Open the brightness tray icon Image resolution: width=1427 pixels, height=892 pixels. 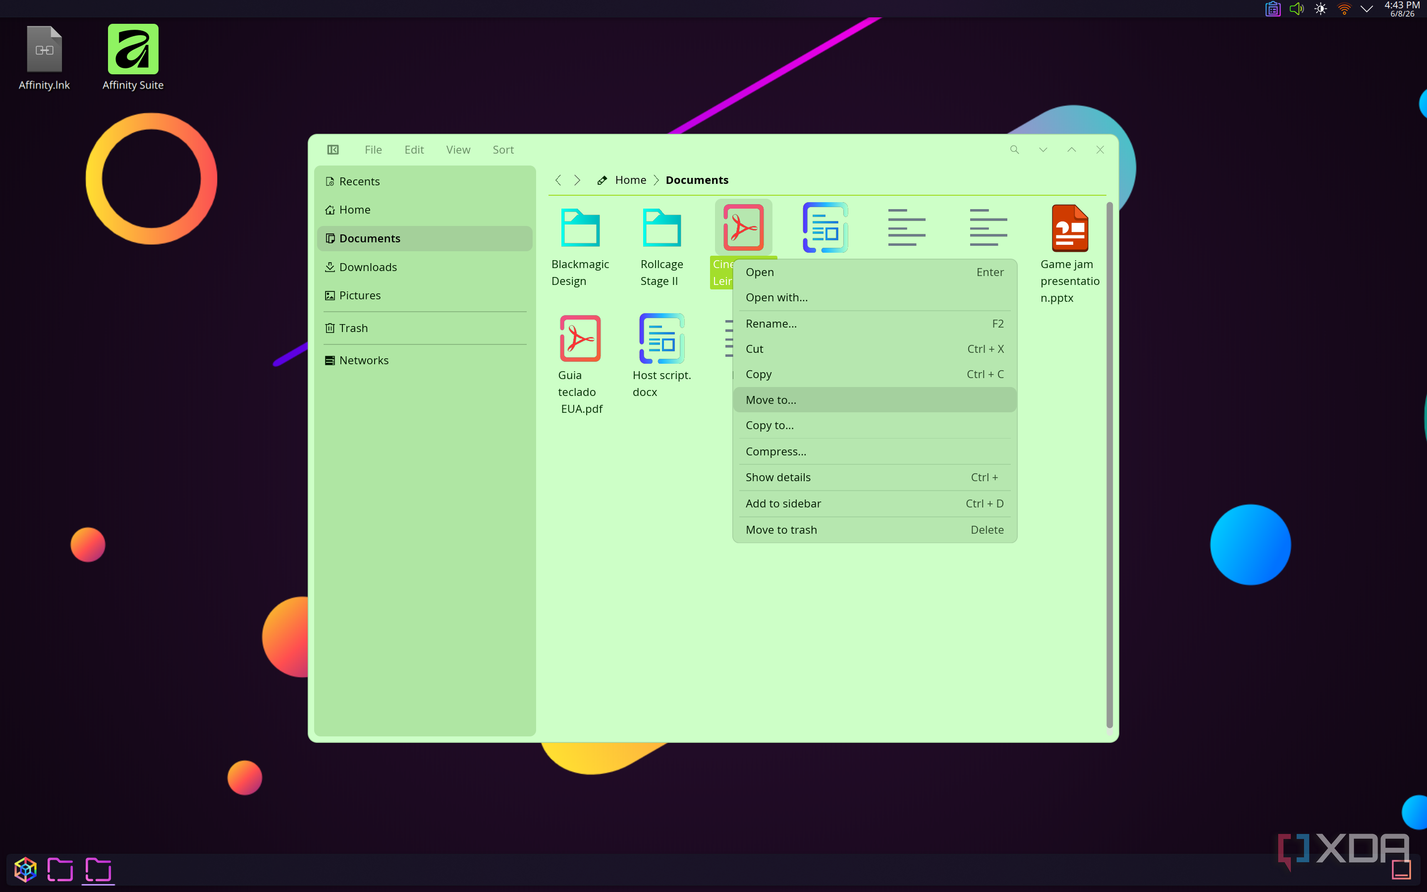[1320, 9]
